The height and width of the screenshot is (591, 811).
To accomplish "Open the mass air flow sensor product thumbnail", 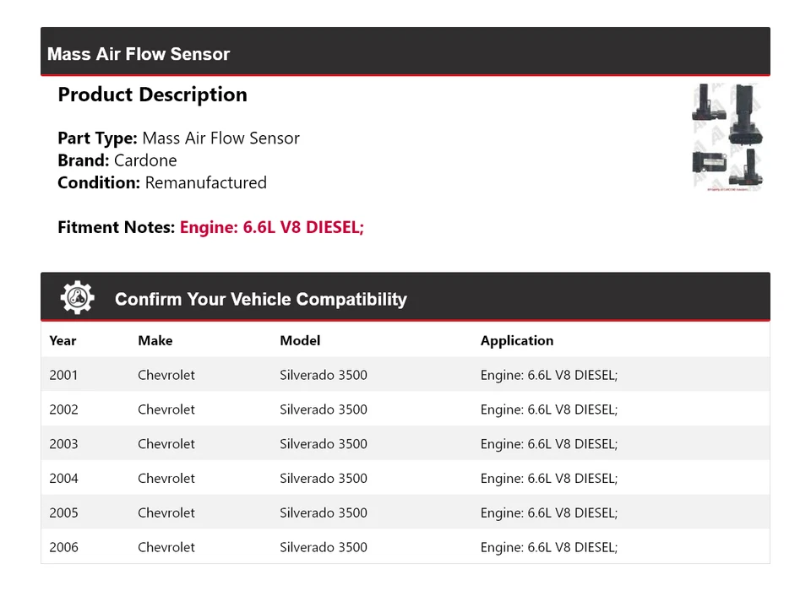I will pyautogui.click(x=727, y=137).
